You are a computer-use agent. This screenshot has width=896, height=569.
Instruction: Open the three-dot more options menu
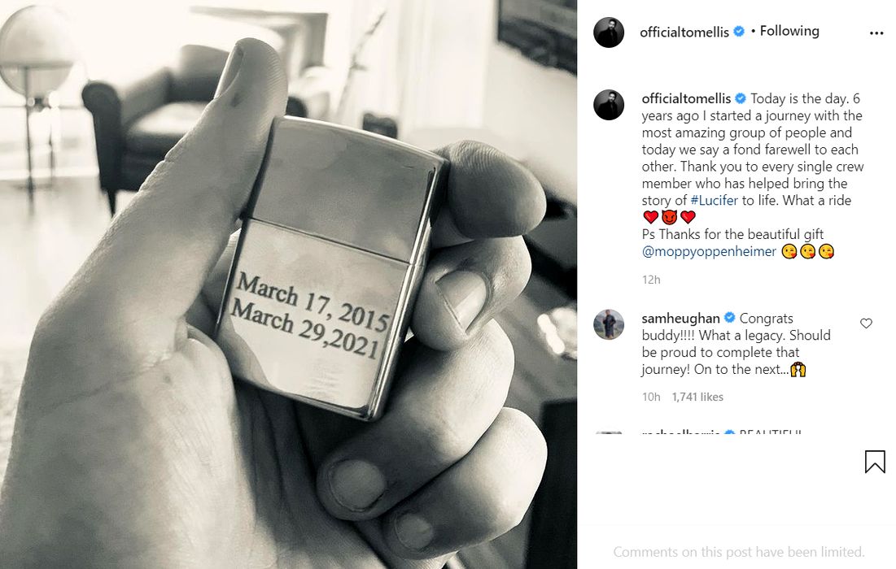876,33
